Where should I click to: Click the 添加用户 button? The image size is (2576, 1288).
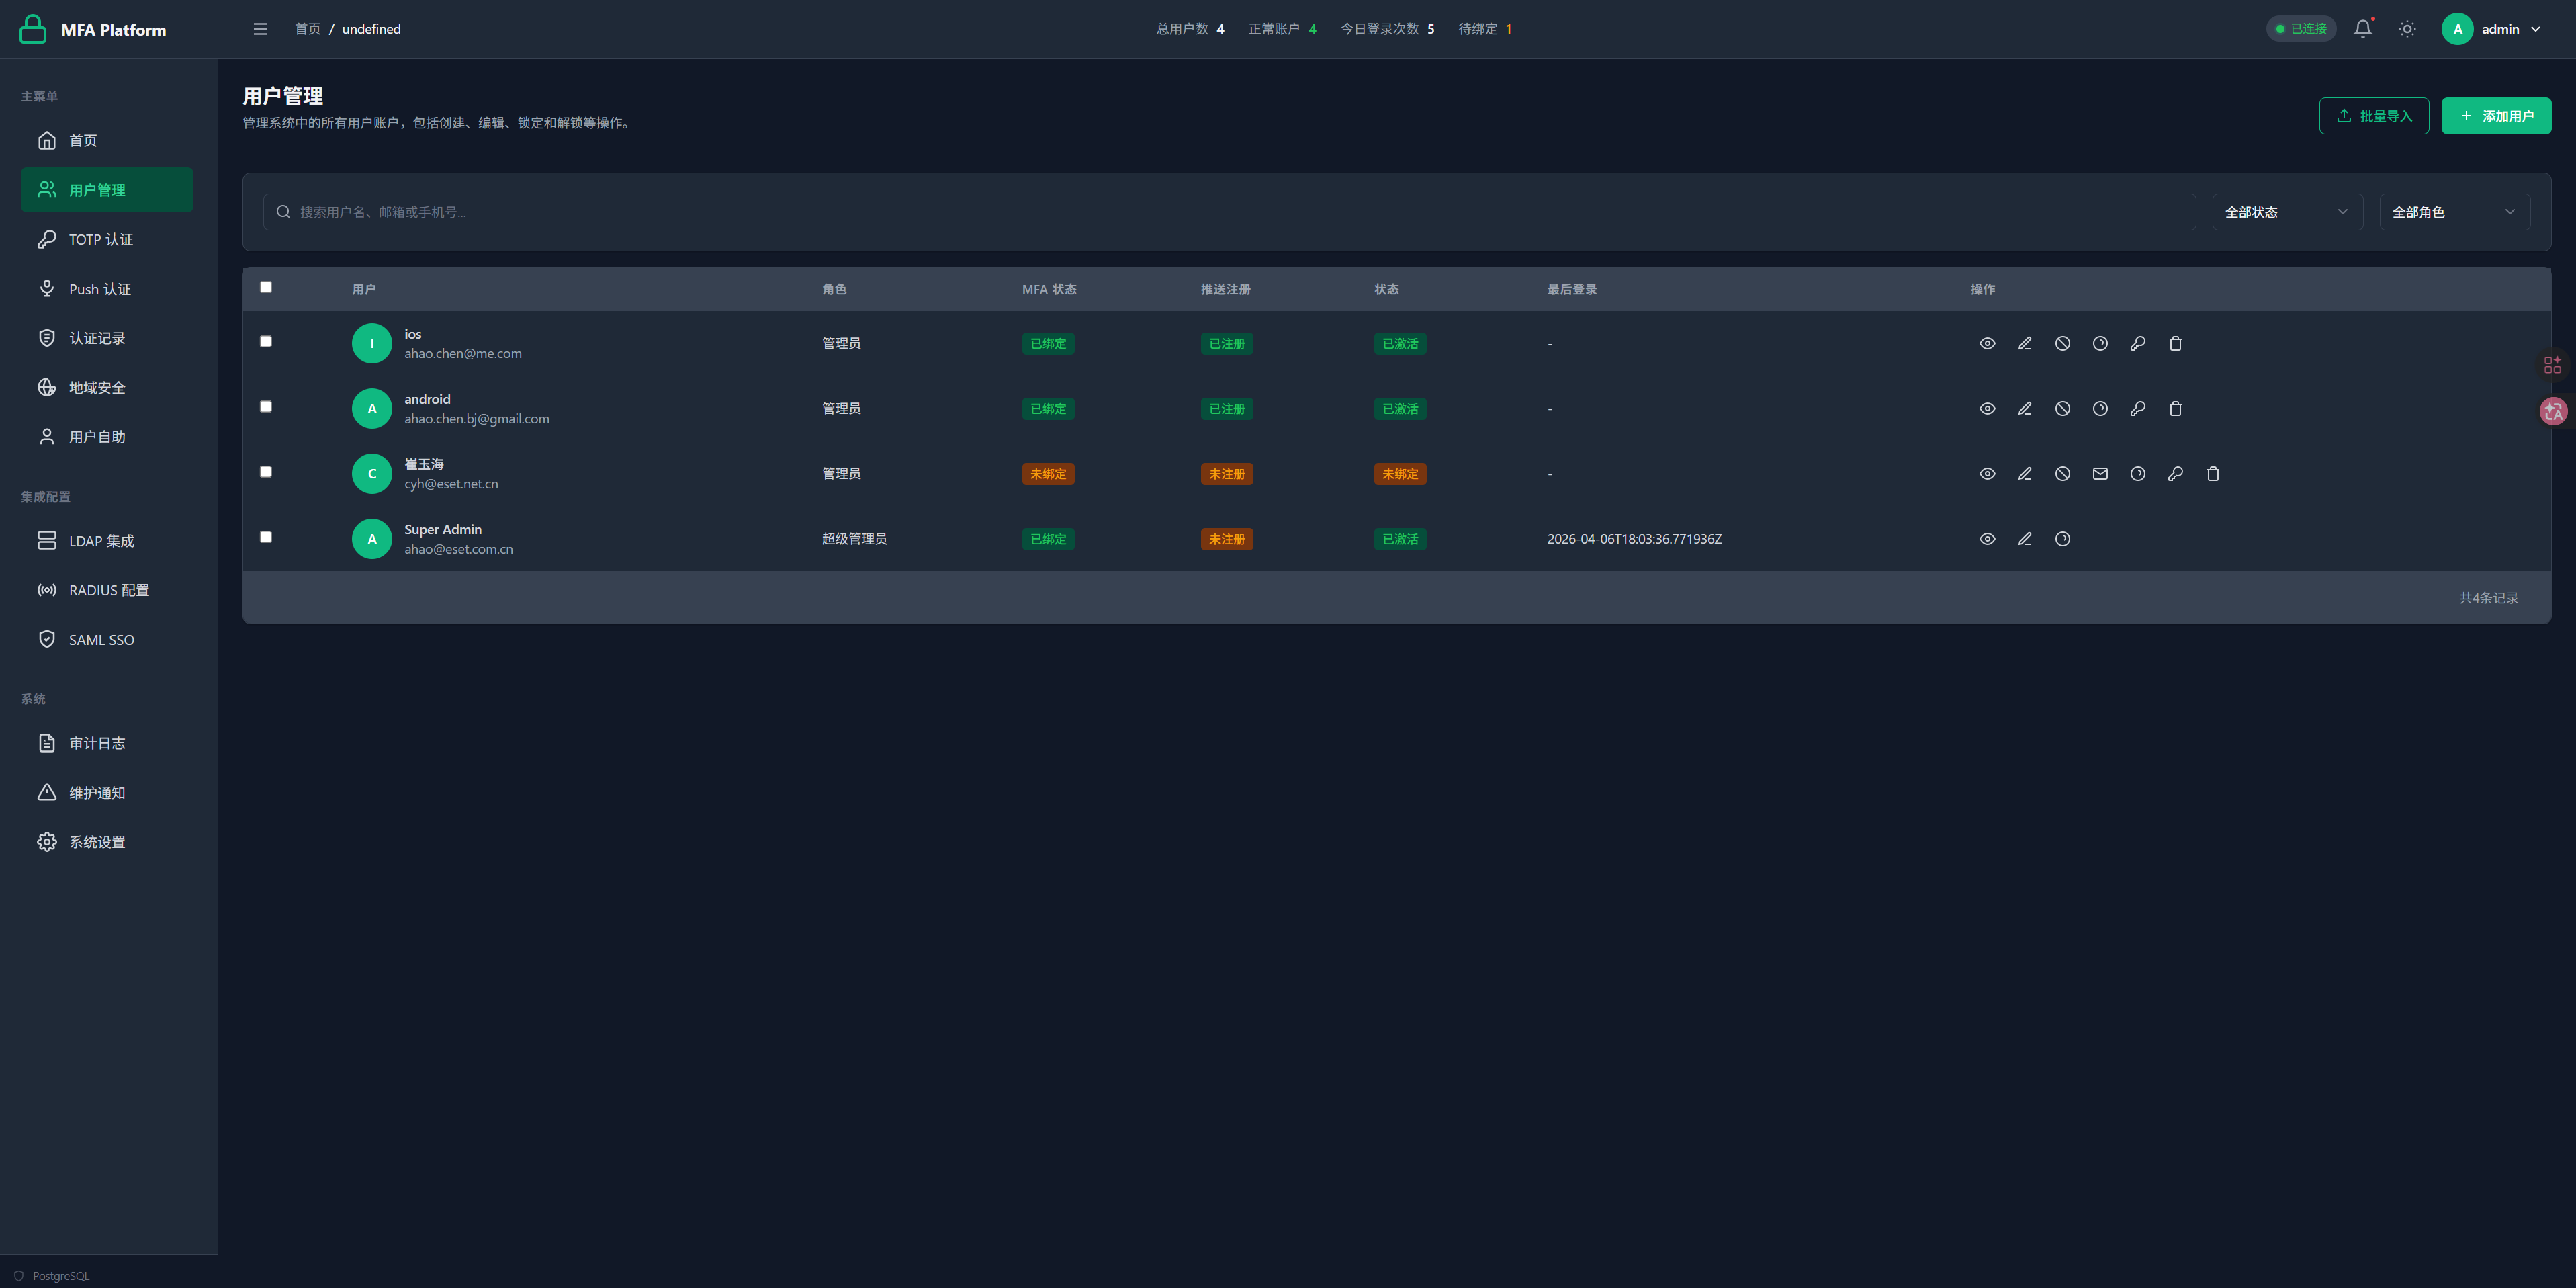pyautogui.click(x=2495, y=116)
